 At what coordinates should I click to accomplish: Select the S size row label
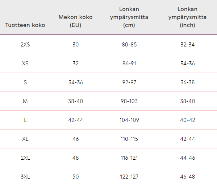[25, 82]
